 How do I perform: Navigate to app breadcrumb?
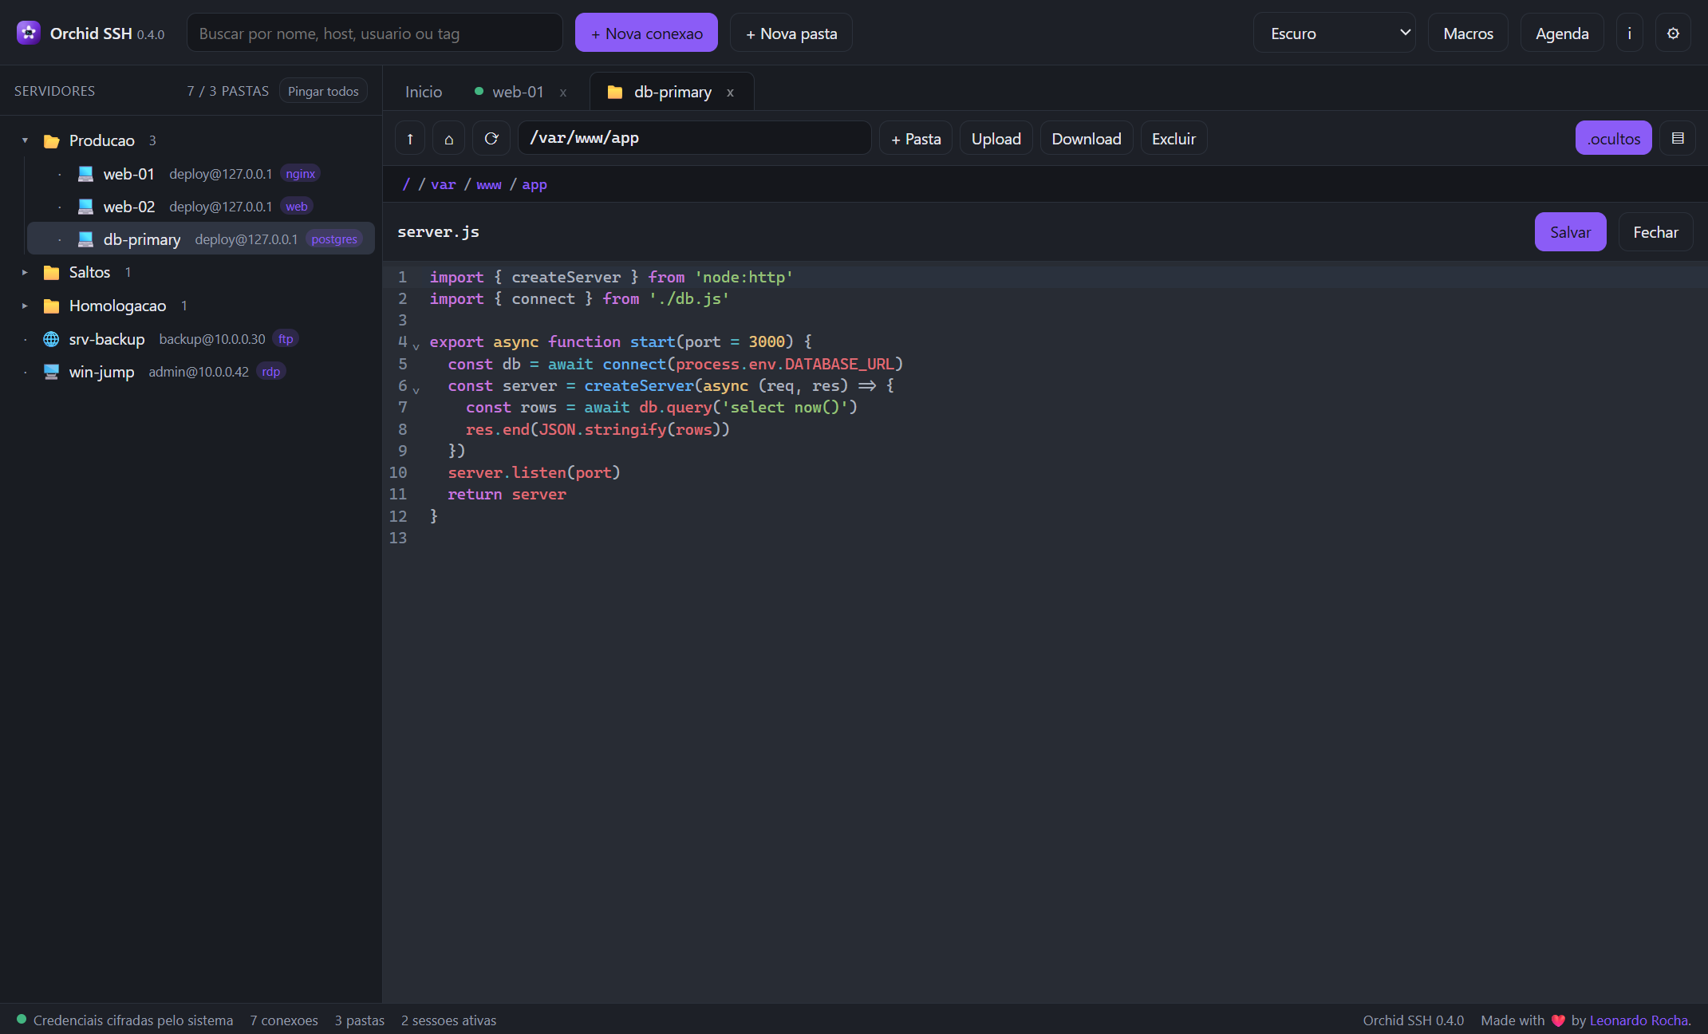pos(534,184)
